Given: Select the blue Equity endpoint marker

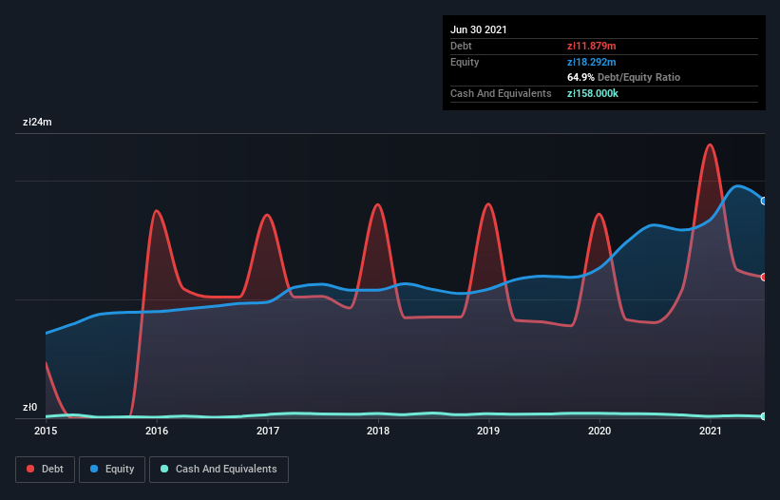Looking at the screenshot, I should pyautogui.click(x=764, y=201).
